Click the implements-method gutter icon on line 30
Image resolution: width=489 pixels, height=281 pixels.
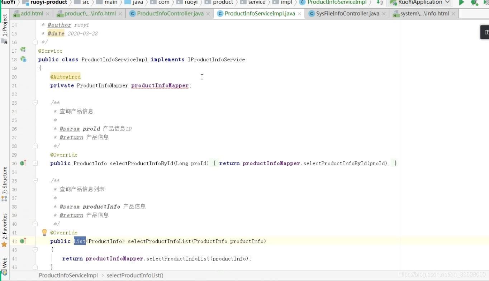23,163
